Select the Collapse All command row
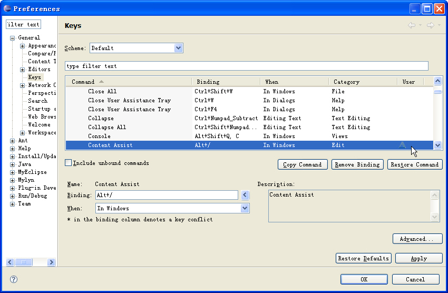 pos(249,127)
